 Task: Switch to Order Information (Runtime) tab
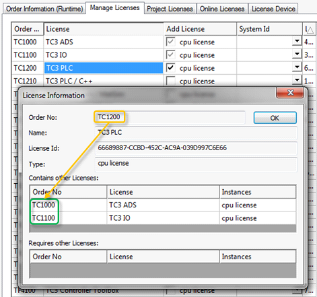(x=44, y=9)
